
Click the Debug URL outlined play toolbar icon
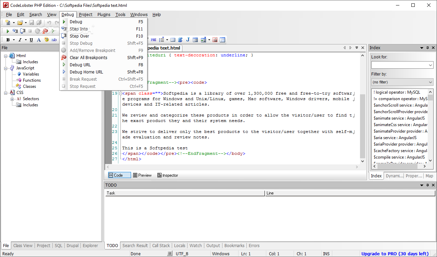click(53, 31)
